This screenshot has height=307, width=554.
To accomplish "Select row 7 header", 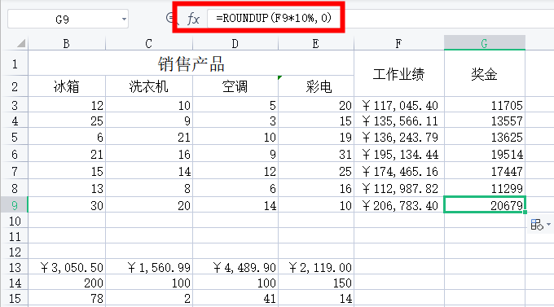I will point(15,171).
